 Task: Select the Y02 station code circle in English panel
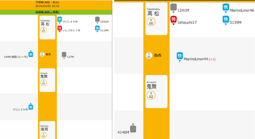(x=151, y=95)
